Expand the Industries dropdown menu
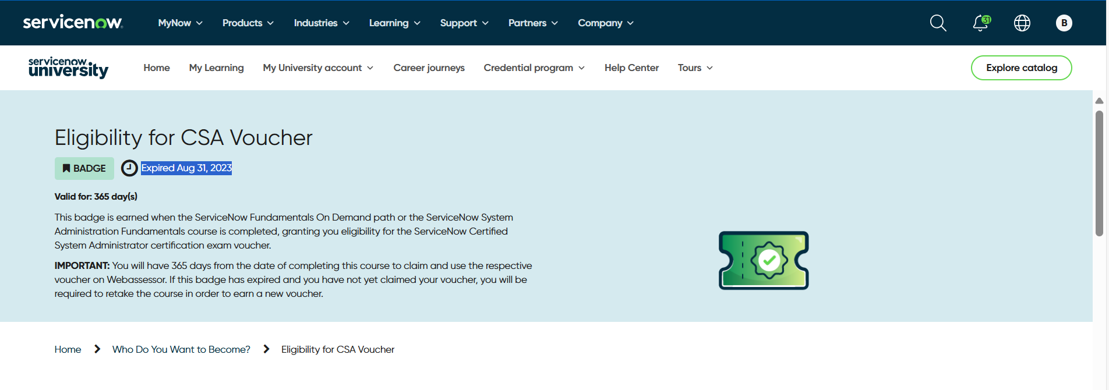 322,23
